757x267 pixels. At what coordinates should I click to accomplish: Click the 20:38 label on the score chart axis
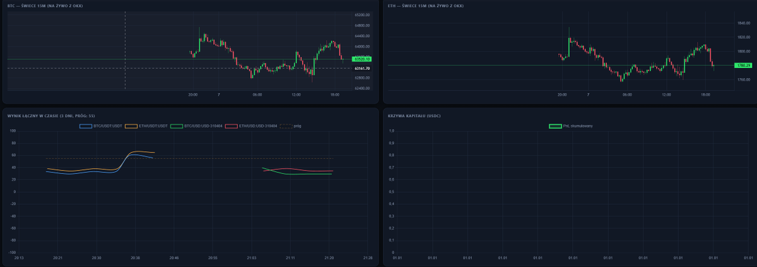pos(135,258)
